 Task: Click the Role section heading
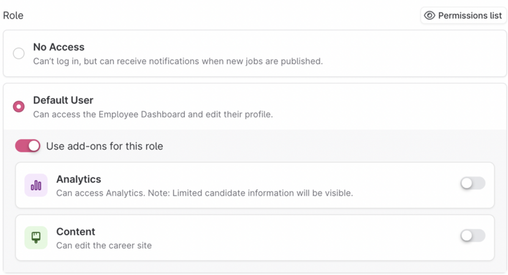(x=13, y=16)
